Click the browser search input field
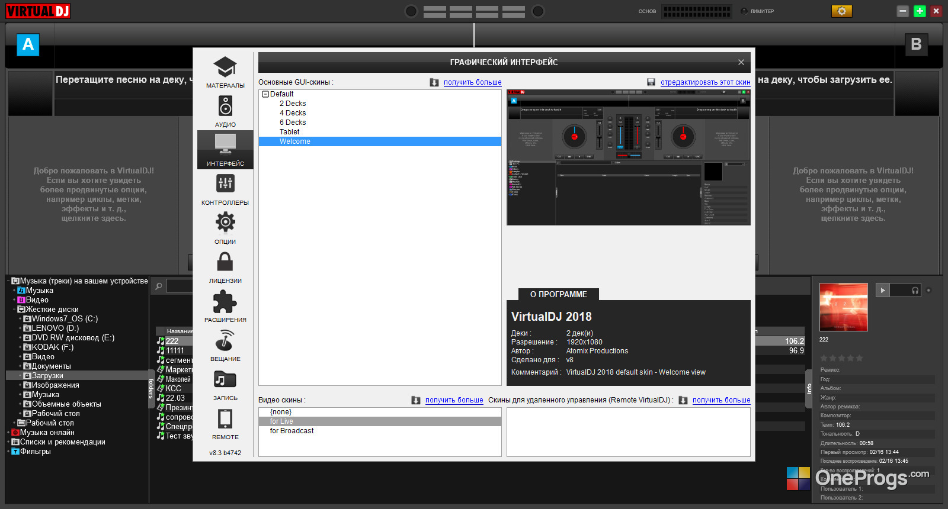948x509 pixels. [180, 286]
